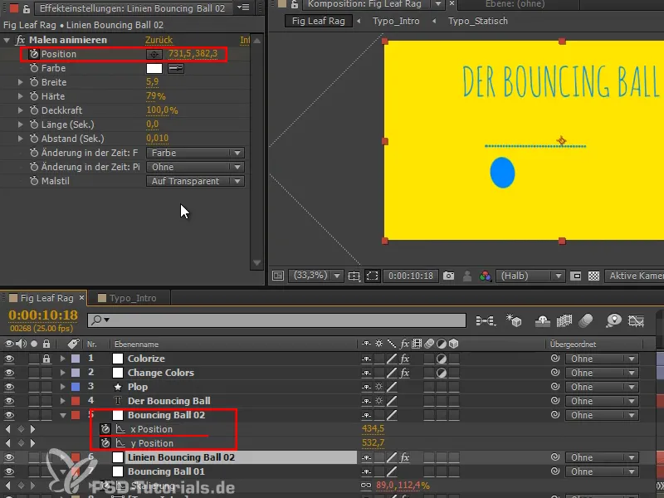Open the Malstil 'Auf Transparent' dropdown
This screenshot has width=664, height=498.
[195, 181]
